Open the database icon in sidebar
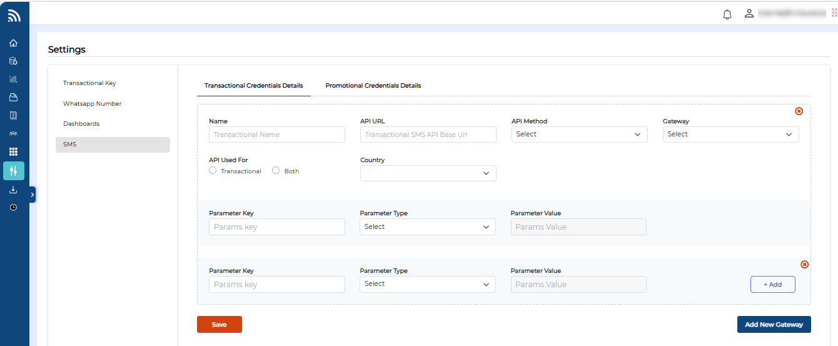This screenshot has width=838, height=346. point(13,61)
